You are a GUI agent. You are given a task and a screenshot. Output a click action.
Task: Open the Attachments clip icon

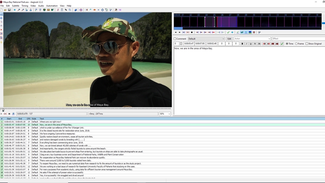pos(66,10)
